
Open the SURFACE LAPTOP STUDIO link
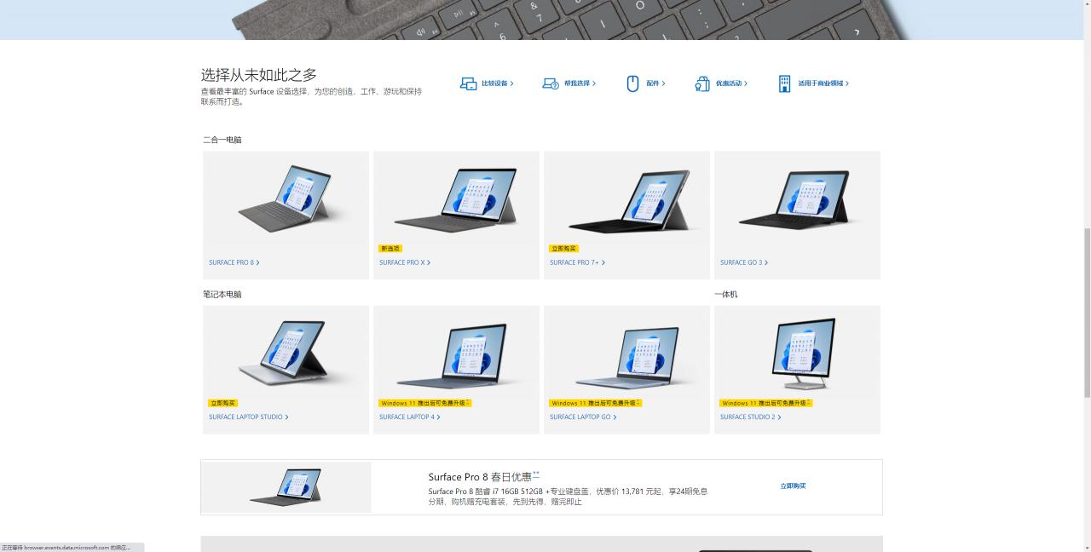249,417
